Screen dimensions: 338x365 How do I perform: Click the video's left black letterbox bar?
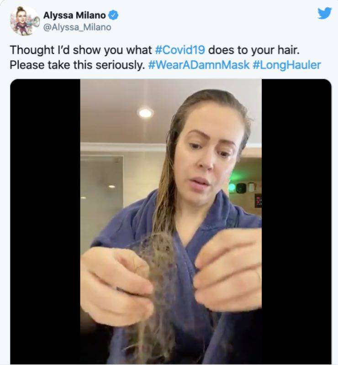(x=45, y=221)
